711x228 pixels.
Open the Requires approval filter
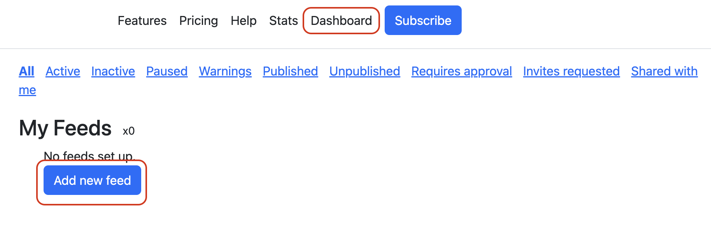click(x=462, y=71)
